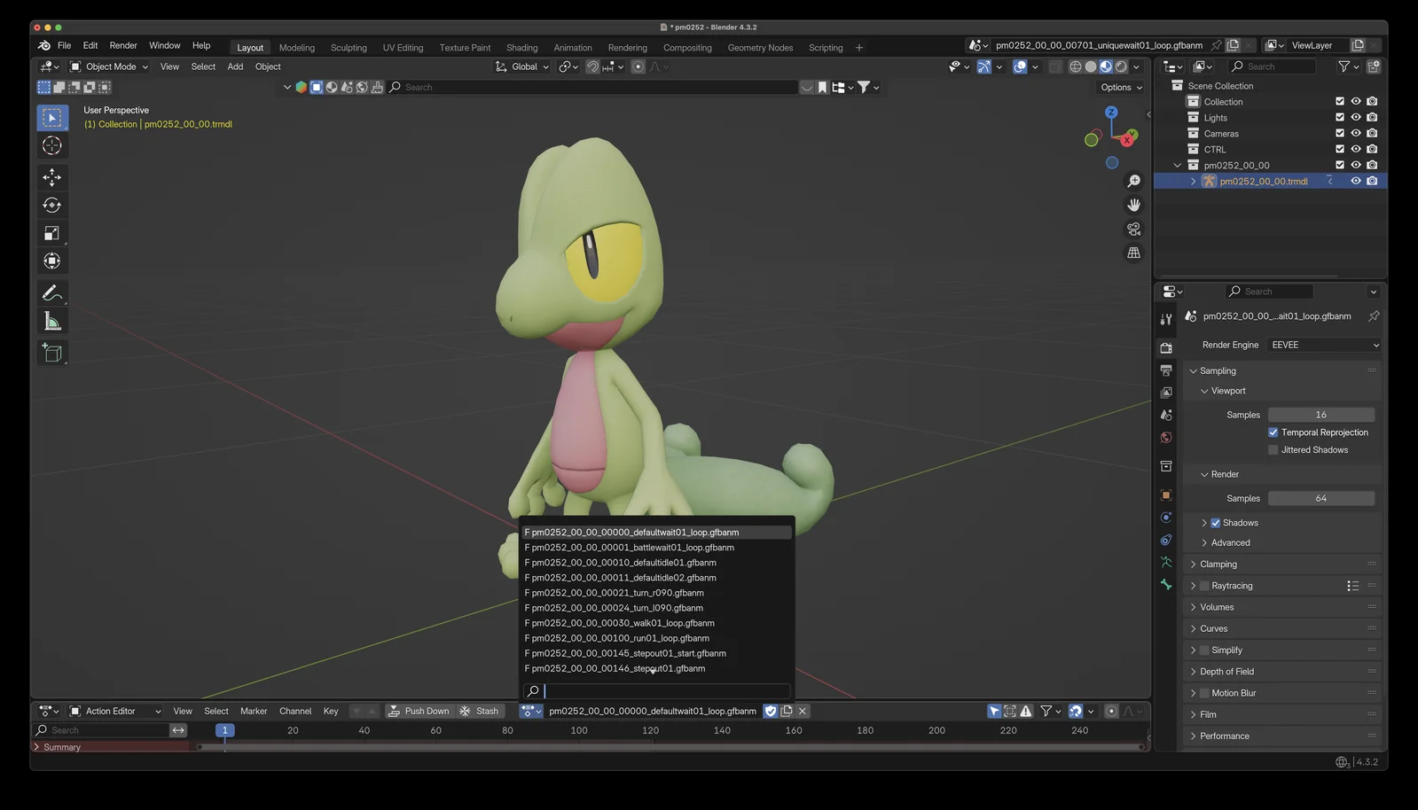
Task: Enable Jittered Shadows checkbox
Action: coord(1273,450)
